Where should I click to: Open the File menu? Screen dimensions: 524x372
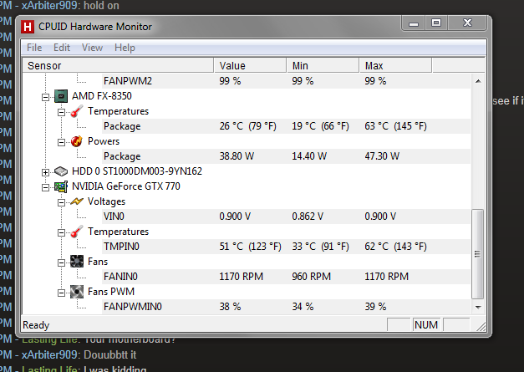click(34, 48)
